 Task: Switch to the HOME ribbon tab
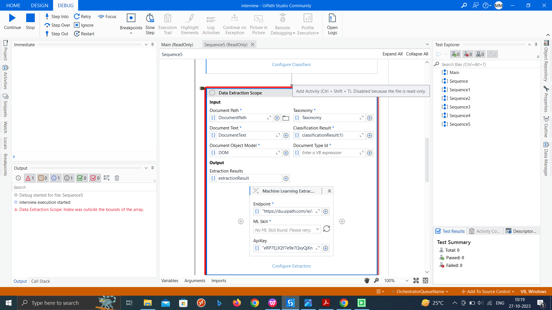tap(13, 5)
